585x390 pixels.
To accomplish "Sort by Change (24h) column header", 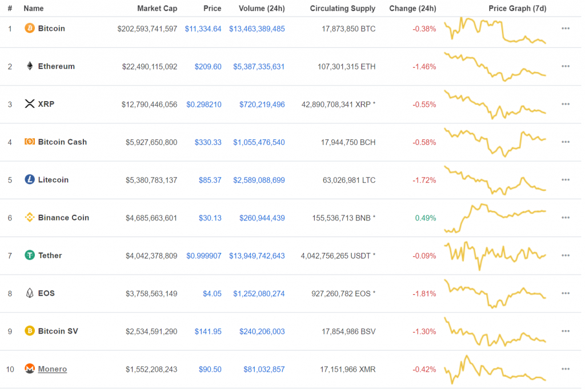I will [x=412, y=8].
